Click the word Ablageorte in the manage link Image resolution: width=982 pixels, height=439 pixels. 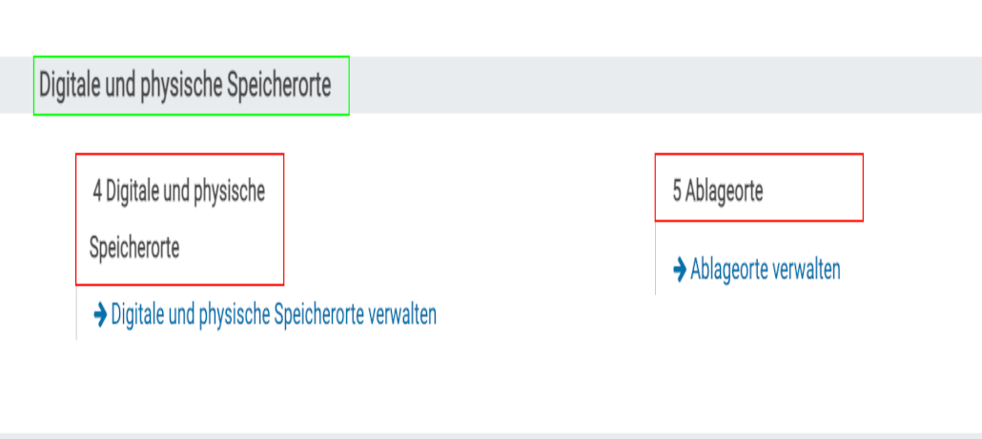pyautogui.click(x=728, y=269)
